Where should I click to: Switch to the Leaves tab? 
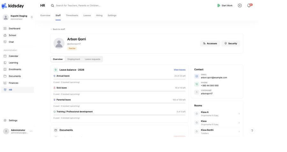(87, 16)
